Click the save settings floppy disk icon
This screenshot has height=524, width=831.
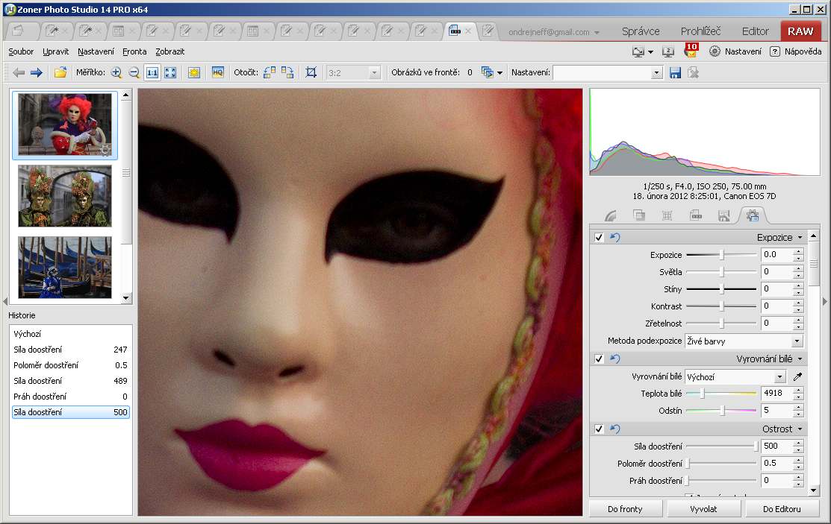point(675,72)
